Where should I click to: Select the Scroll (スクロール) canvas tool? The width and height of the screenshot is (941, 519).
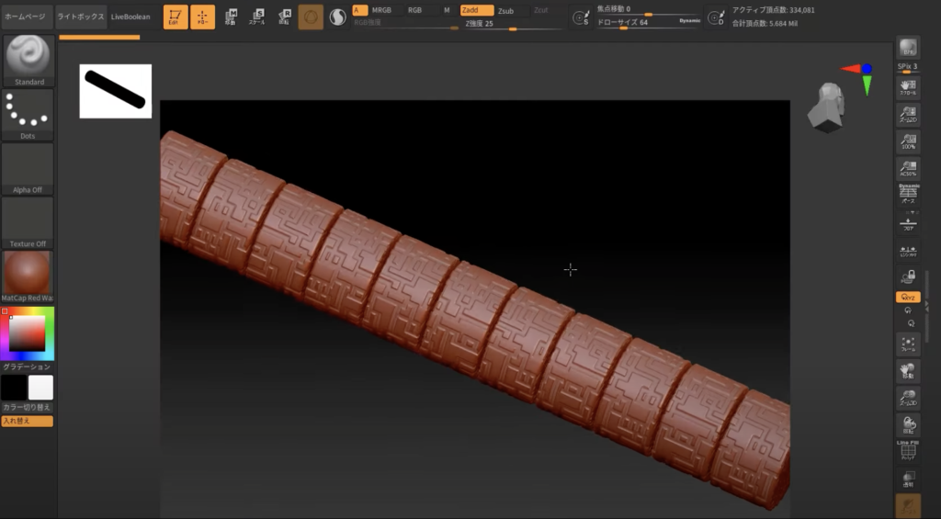[x=908, y=87]
